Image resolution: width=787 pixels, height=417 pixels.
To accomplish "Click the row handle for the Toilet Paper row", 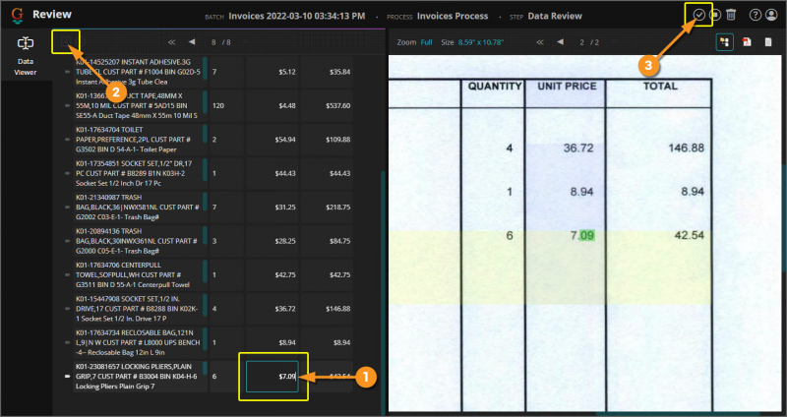I will coord(67,140).
